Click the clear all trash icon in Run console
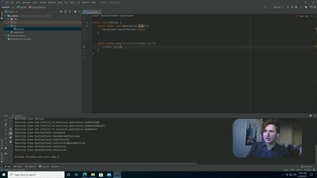This screenshot has height=178, width=317. [11, 142]
